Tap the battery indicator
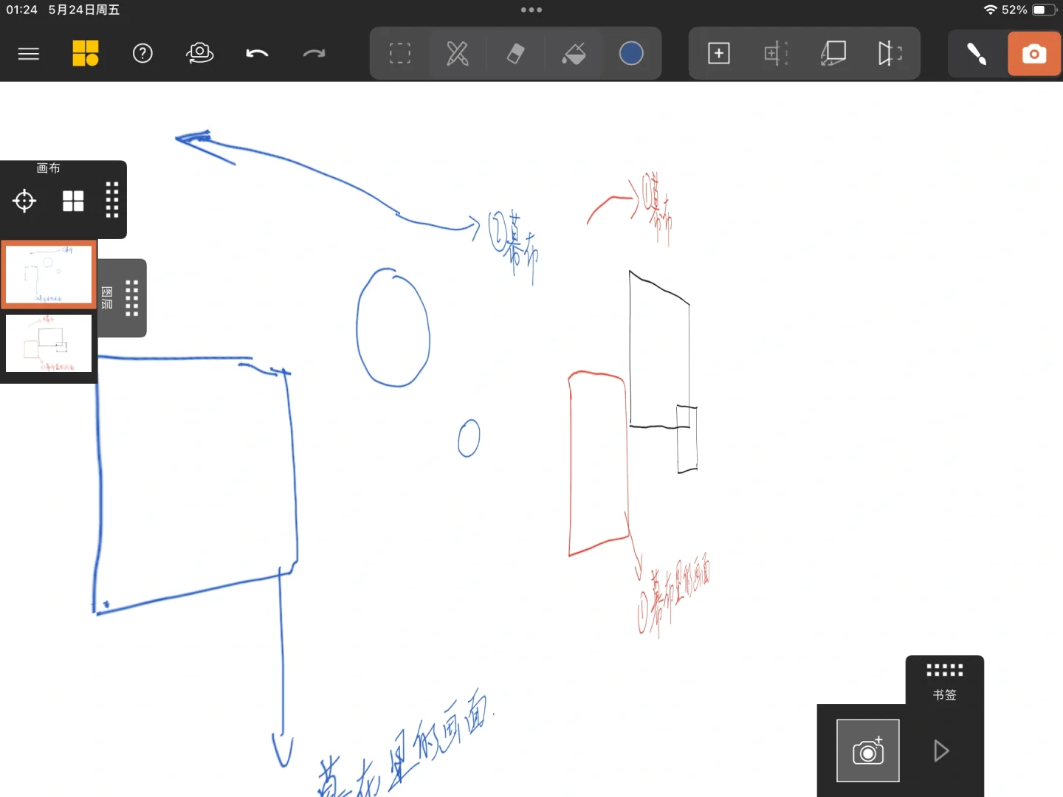1063x797 pixels. click(x=1045, y=10)
